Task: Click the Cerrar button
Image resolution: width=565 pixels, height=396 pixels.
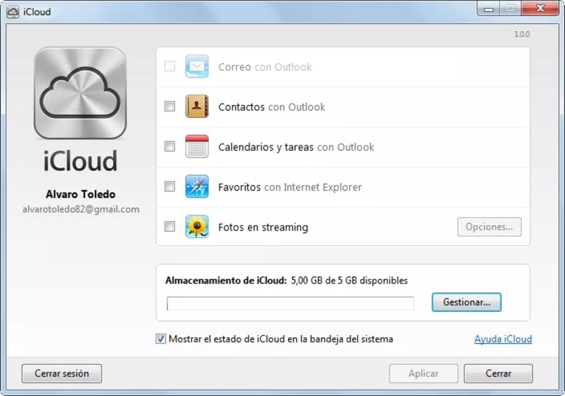Action: click(498, 373)
